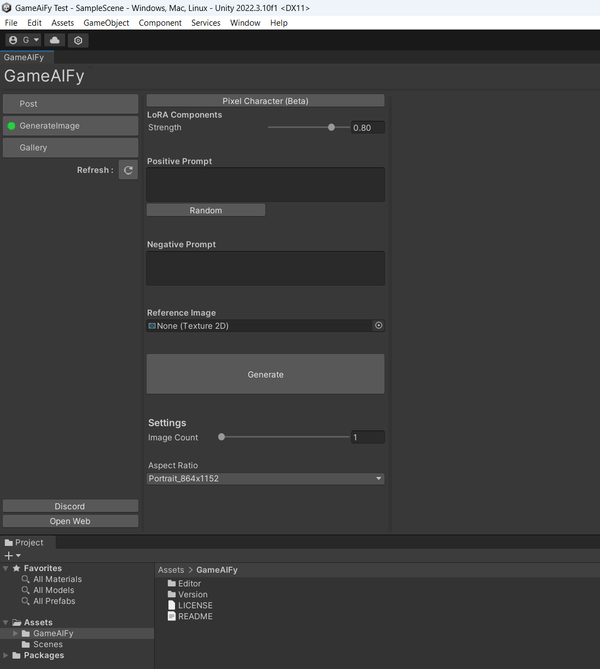This screenshot has width=600, height=669.
Task: Click GameAIFy in the breadcrumb path
Action: pos(217,570)
